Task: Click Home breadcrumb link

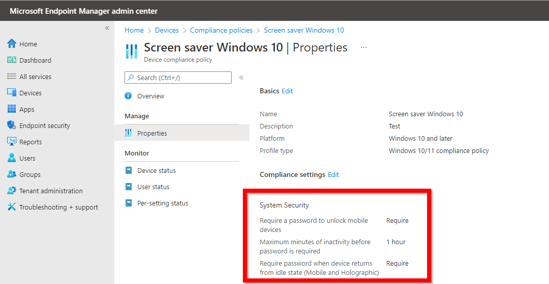Action: [134, 31]
